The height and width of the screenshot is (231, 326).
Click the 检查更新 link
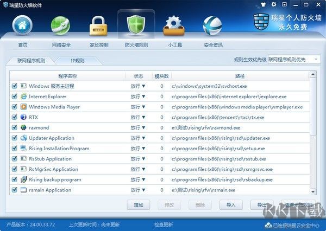pos(164,225)
